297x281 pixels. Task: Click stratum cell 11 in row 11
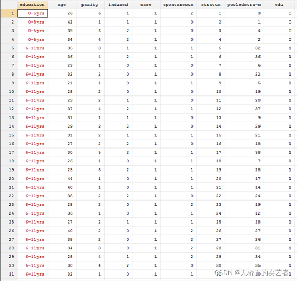[211, 100]
